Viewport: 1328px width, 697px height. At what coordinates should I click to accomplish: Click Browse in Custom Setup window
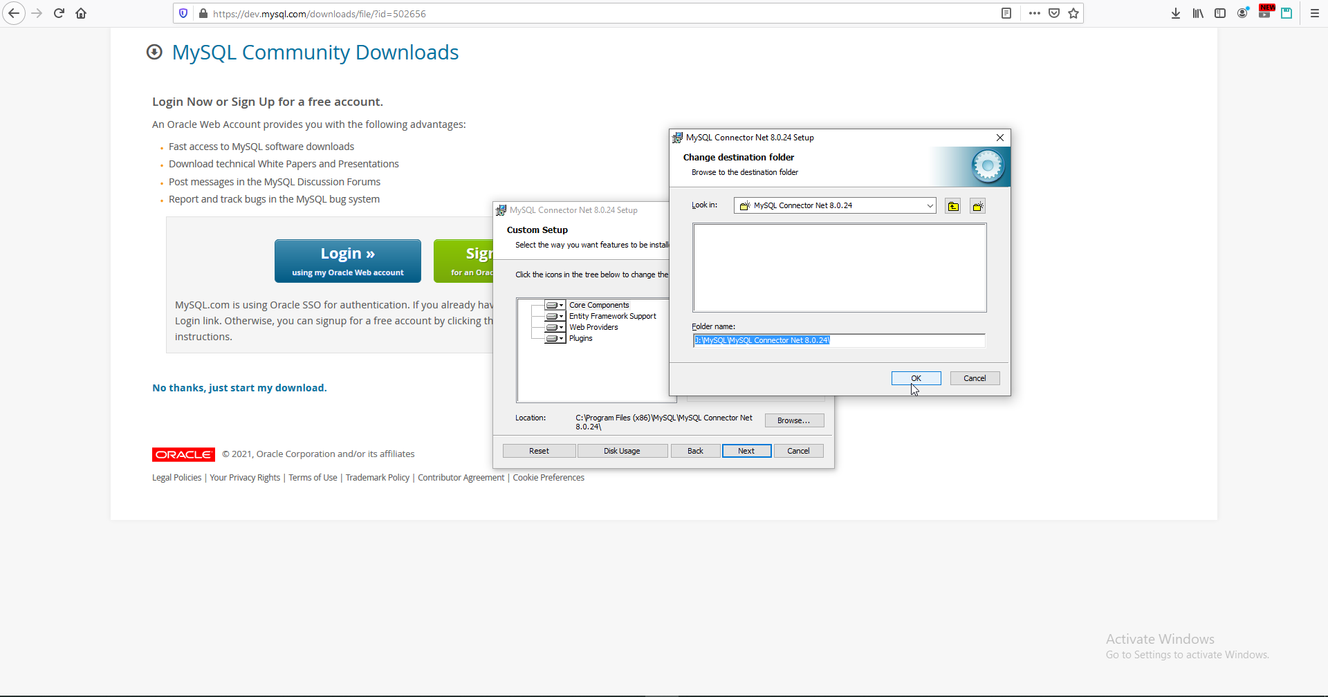(794, 420)
